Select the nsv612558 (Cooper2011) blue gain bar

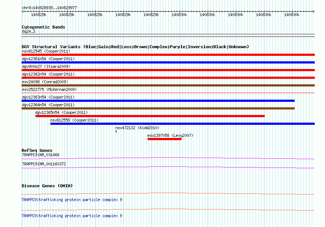tap(183, 124)
